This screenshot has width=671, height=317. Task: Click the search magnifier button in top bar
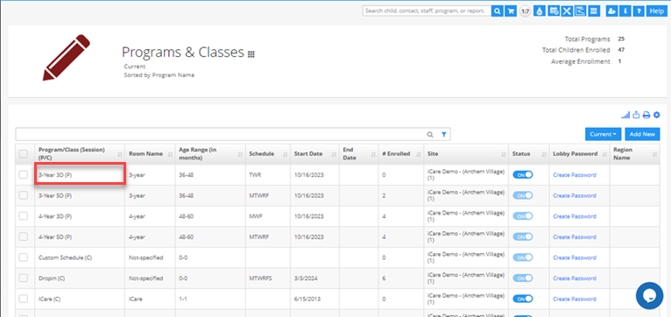coord(497,11)
